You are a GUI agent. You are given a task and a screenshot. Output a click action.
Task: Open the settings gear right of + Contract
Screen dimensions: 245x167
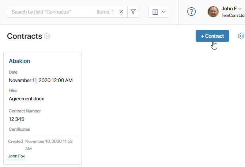click(241, 36)
